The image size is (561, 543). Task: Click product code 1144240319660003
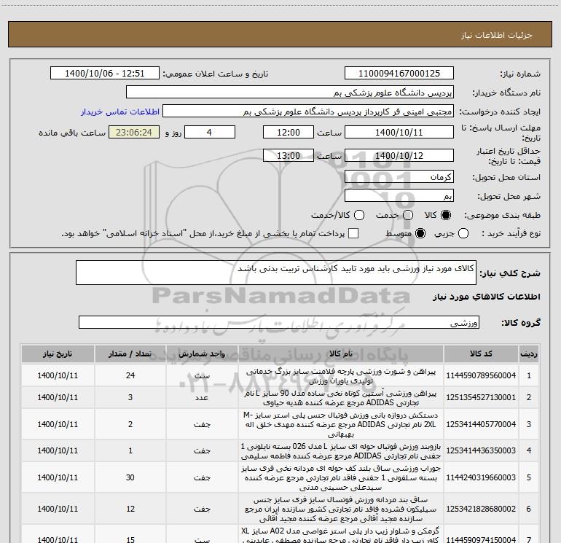pyautogui.click(x=481, y=477)
